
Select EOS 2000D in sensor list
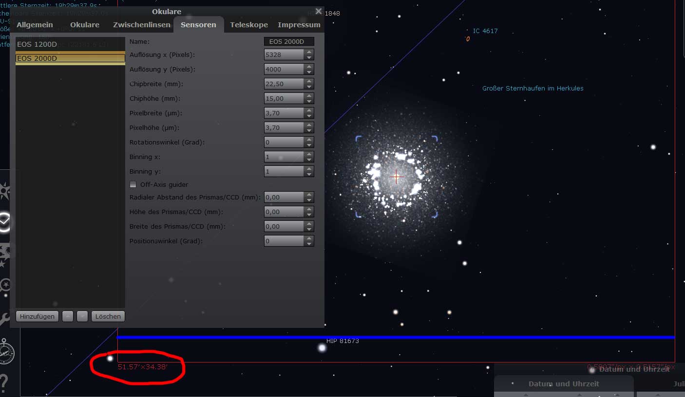[70, 58]
